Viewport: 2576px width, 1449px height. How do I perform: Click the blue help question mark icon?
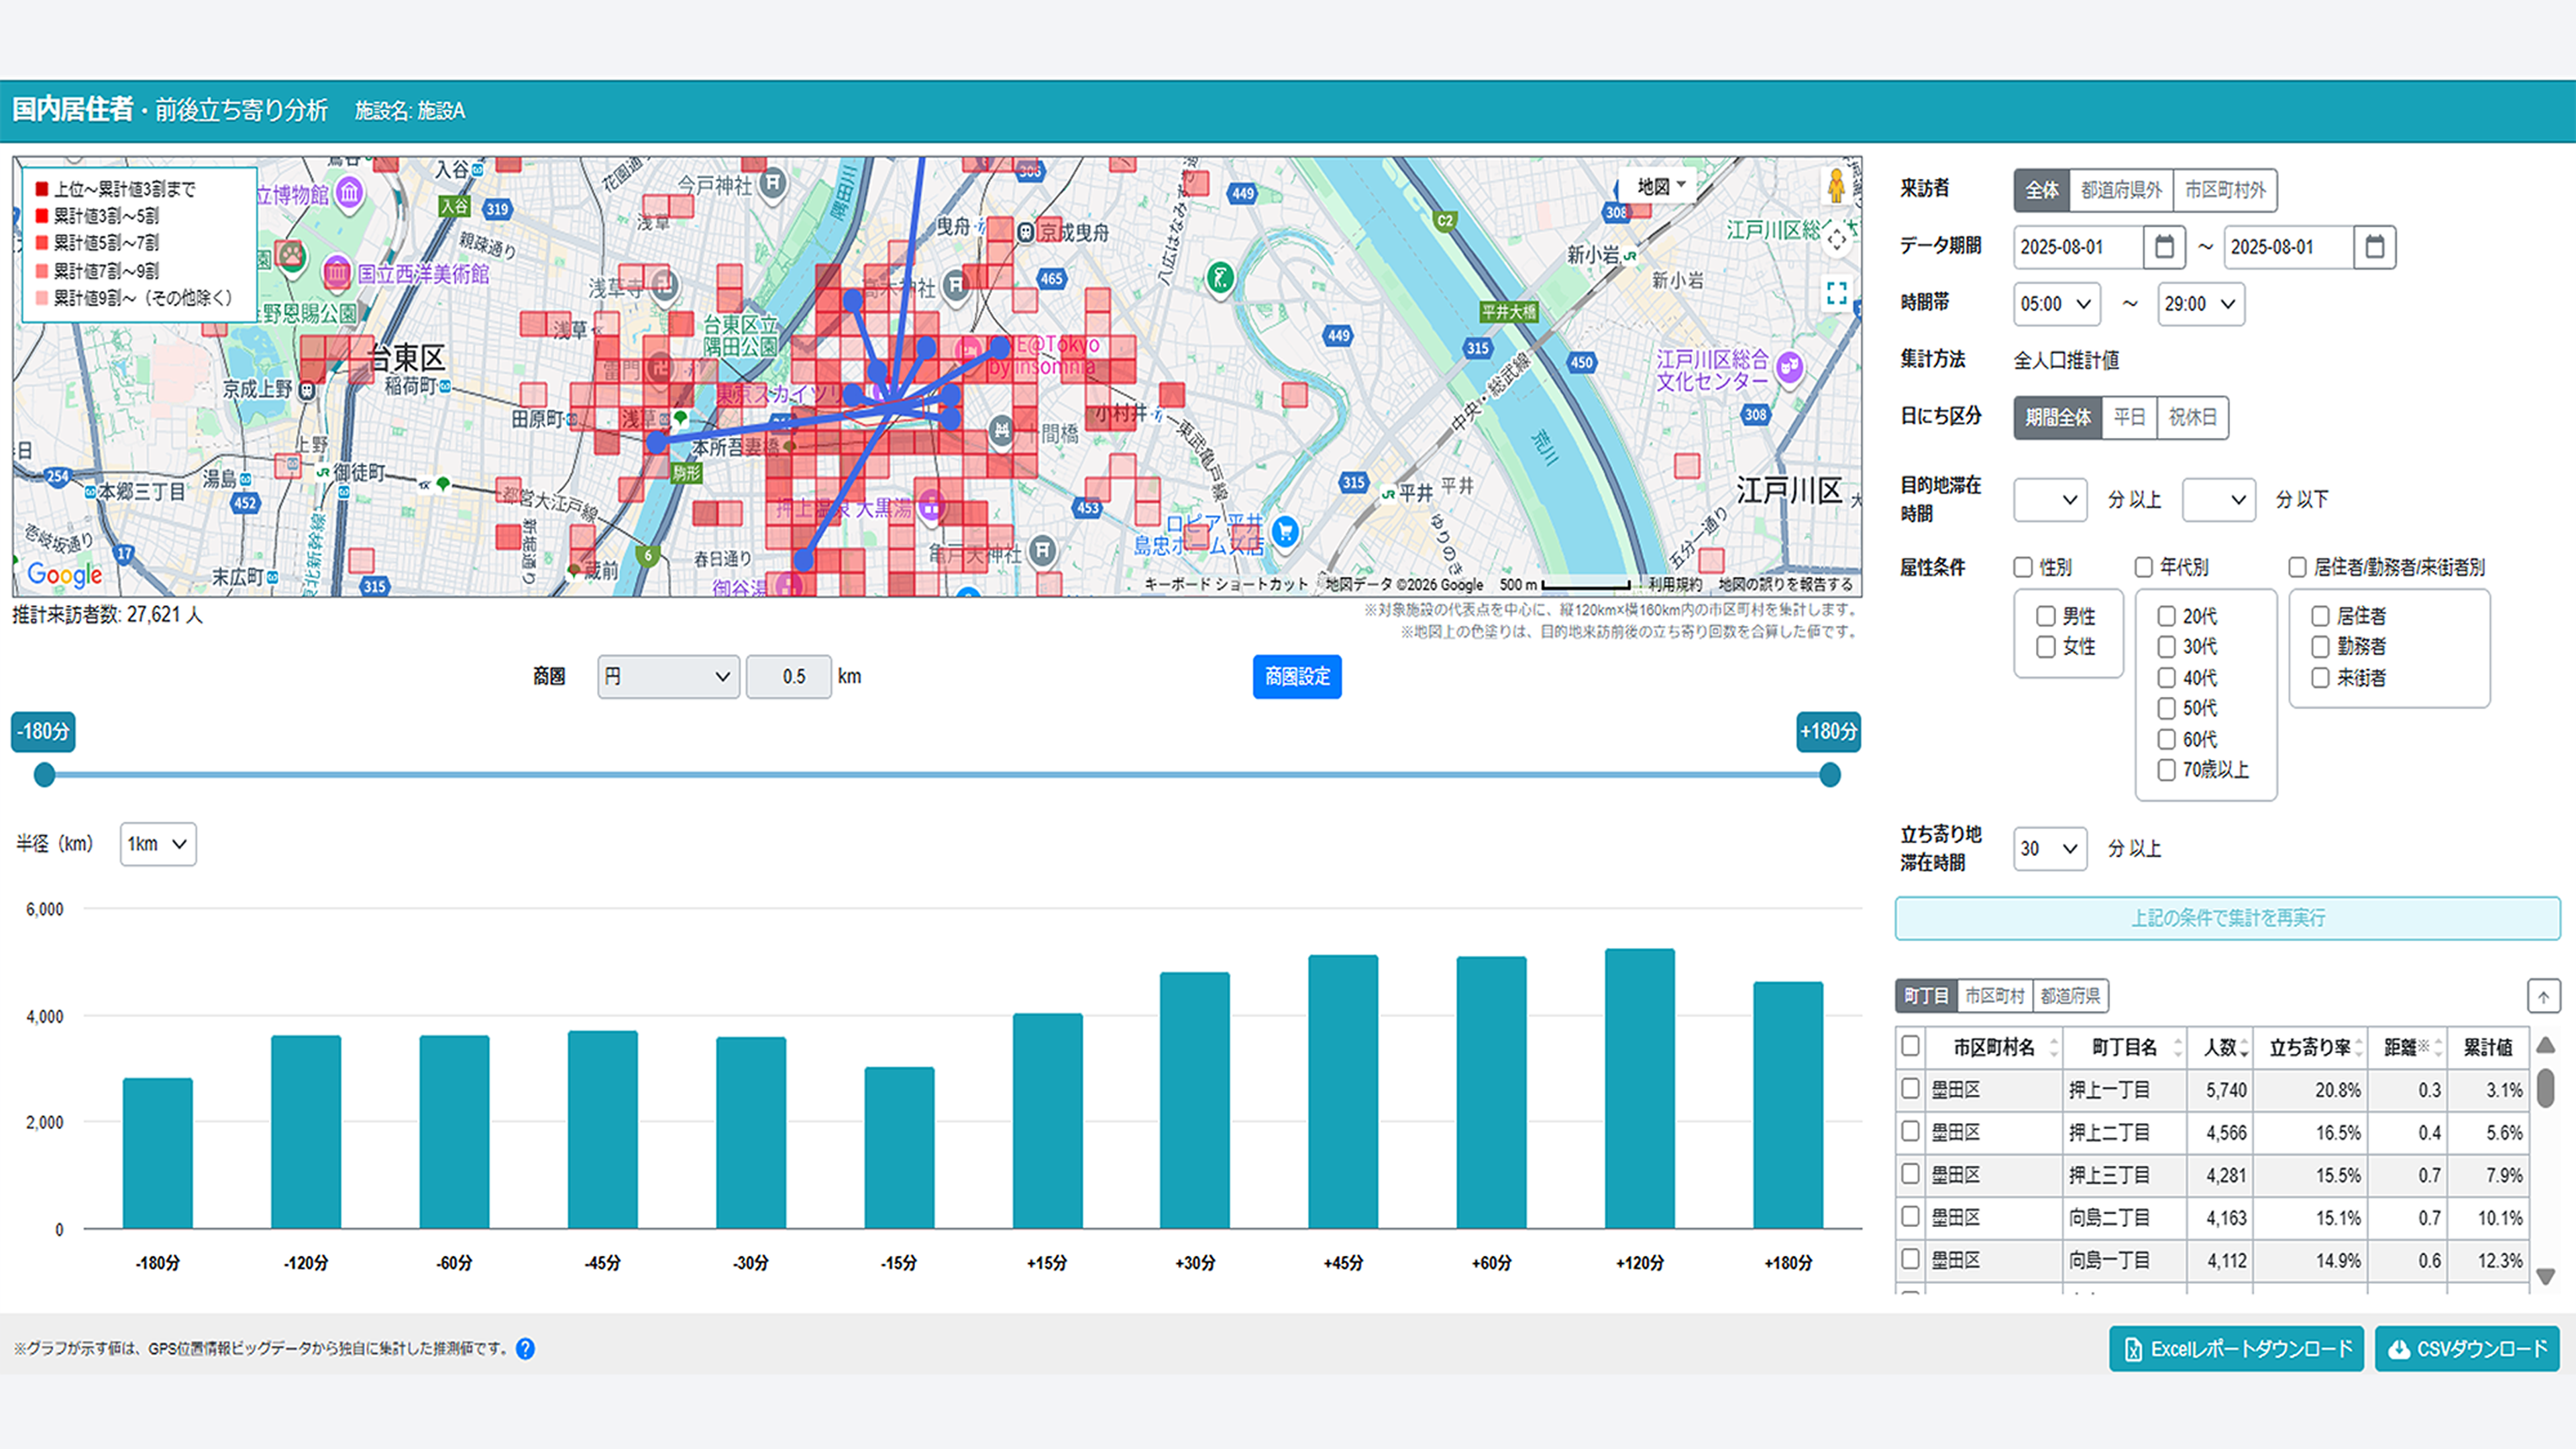tap(525, 1349)
